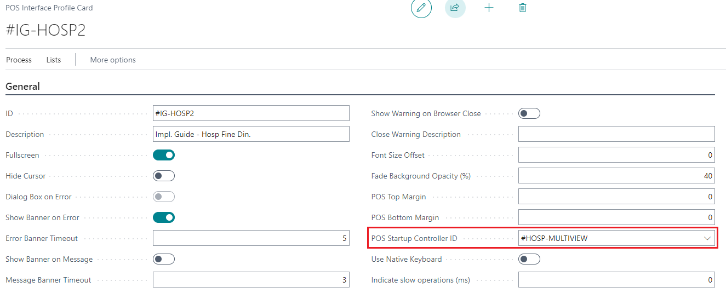Click the plus icon to create new
This screenshot has height=299, width=726.
[489, 8]
